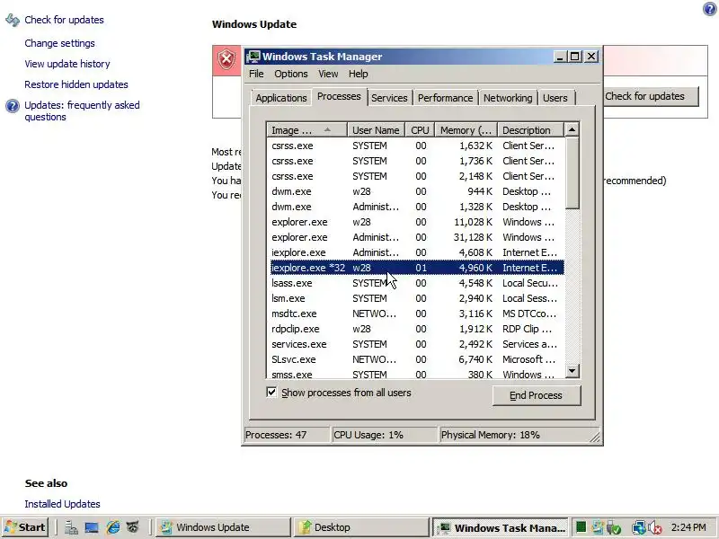Switch to the Applications tab

(x=281, y=98)
